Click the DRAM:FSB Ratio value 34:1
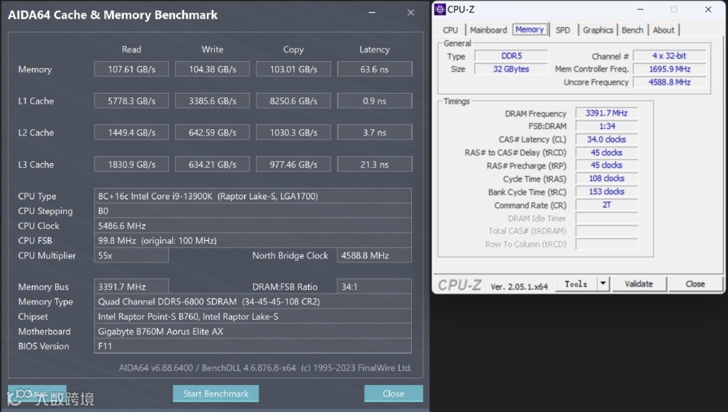 tap(374, 287)
